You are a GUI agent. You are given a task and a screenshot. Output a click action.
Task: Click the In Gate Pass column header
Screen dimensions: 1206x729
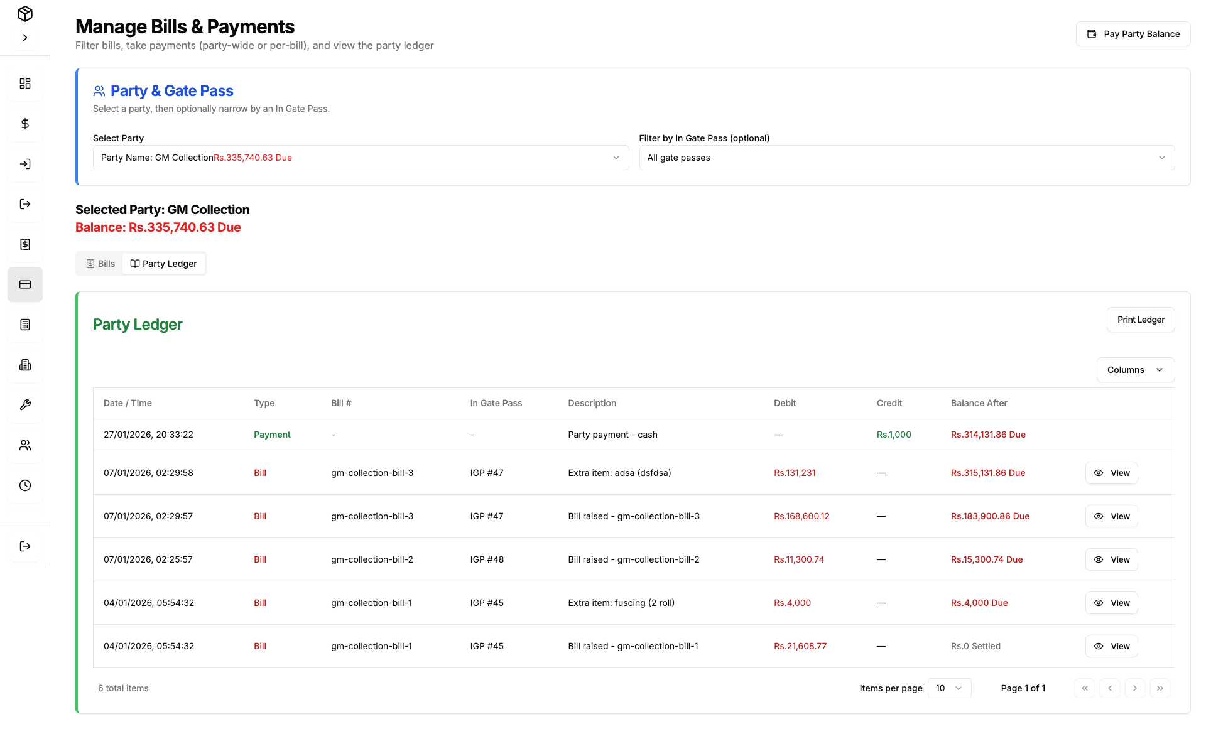click(x=496, y=403)
